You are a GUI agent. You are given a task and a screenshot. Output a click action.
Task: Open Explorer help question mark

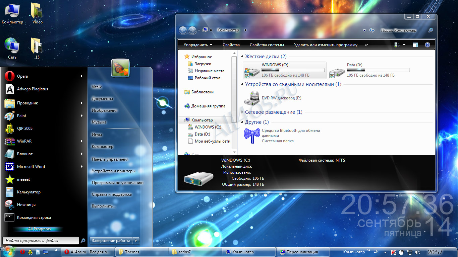[427, 45]
